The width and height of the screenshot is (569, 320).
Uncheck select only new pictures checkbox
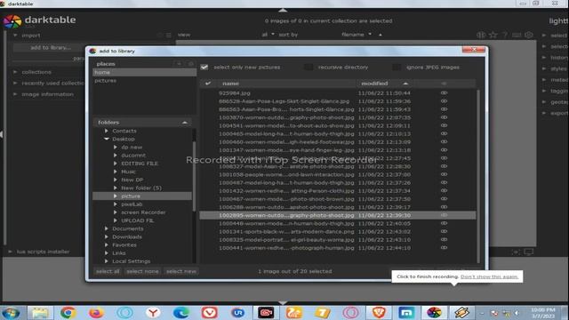click(x=204, y=68)
